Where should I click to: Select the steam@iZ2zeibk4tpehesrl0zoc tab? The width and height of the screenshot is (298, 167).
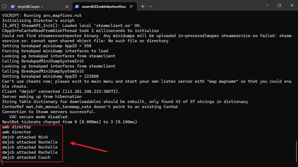point(104,6)
